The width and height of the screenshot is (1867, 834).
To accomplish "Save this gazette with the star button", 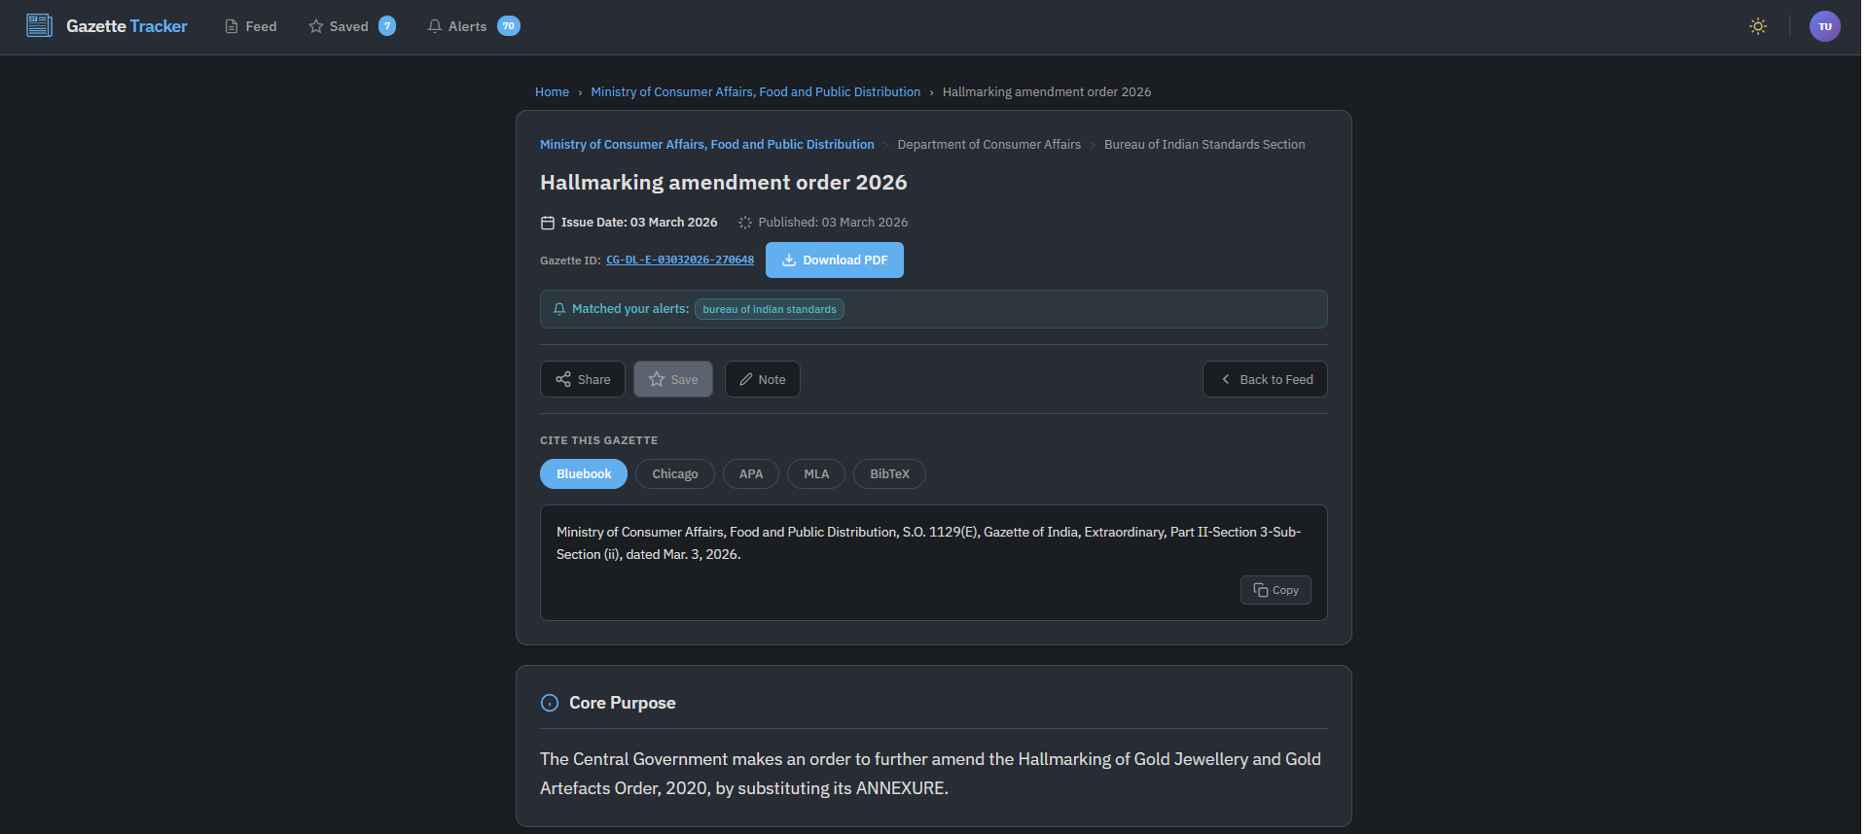I will pos(673,379).
